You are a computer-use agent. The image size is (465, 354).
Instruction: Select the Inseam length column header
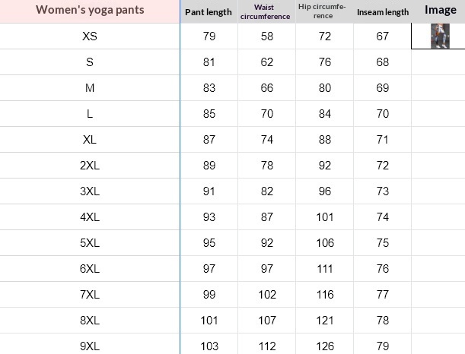[x=382, y=11]
